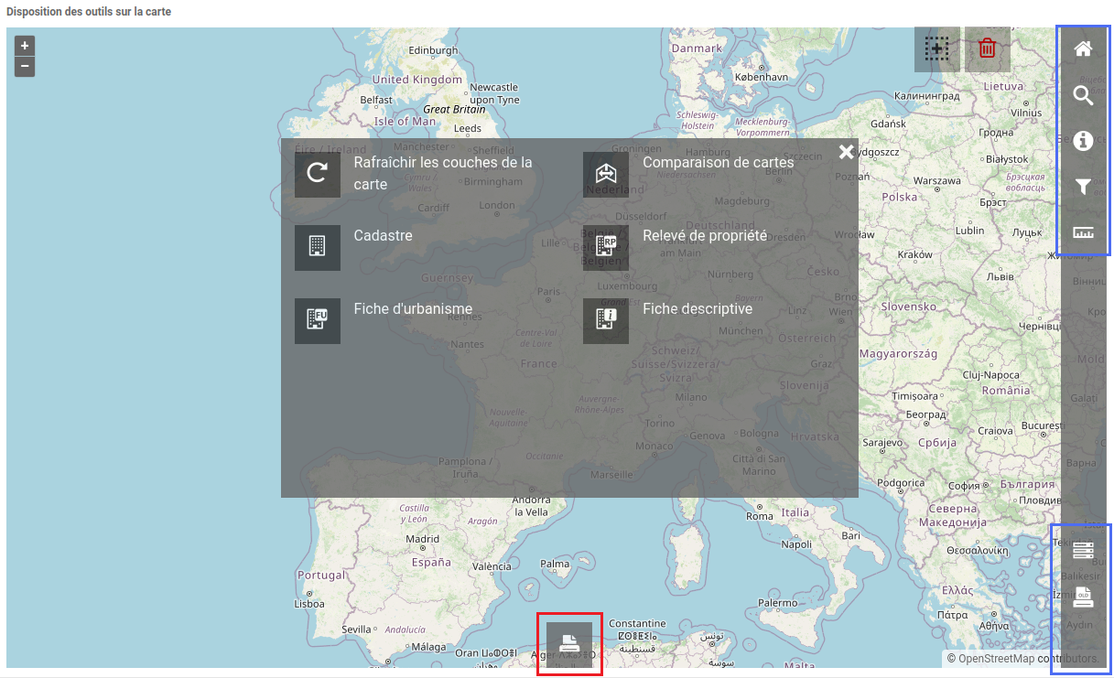Click the Cadastre building icon
The image size is (1114, 678).
318,248
